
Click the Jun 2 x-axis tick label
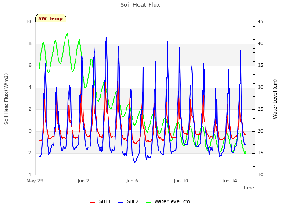pos(83,181)
